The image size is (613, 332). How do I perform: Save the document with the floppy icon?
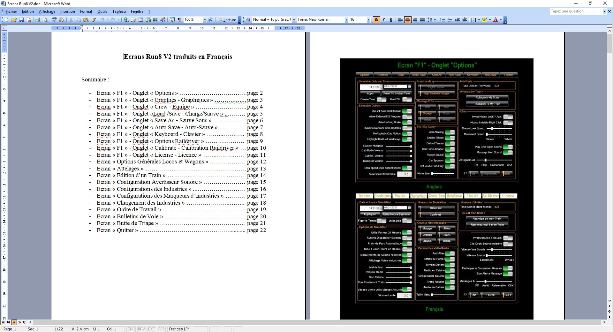(21, 20)
